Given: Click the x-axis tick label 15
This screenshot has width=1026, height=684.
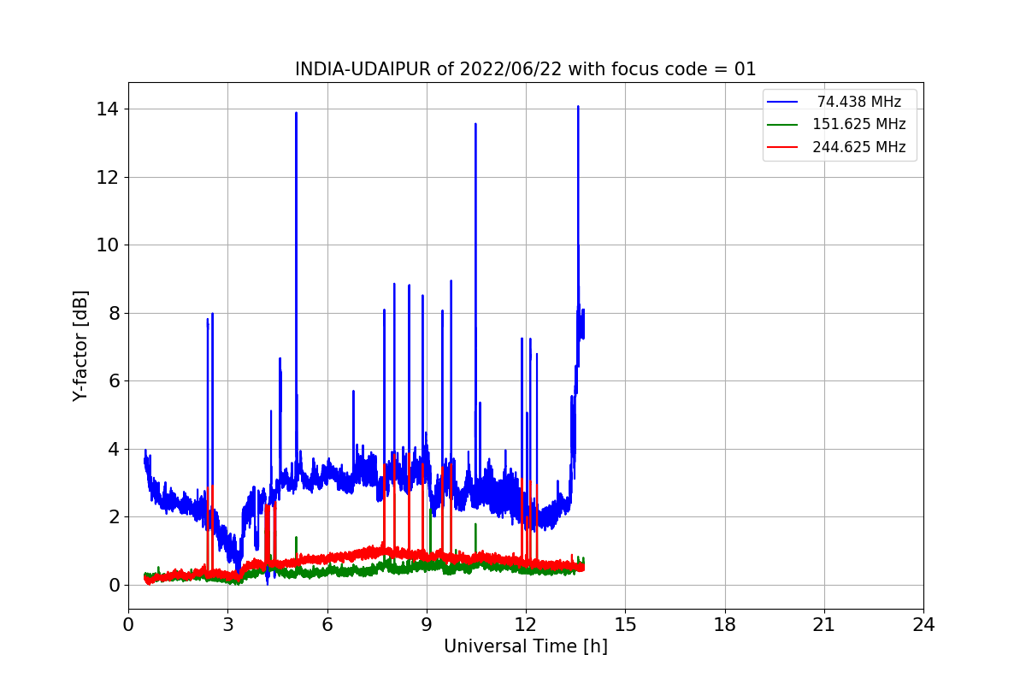Looking at the screenshot, I should click(625, 625).
